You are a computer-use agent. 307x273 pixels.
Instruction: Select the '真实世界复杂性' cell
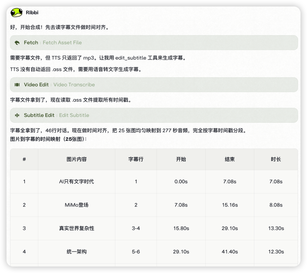click(x=76, y=228)
